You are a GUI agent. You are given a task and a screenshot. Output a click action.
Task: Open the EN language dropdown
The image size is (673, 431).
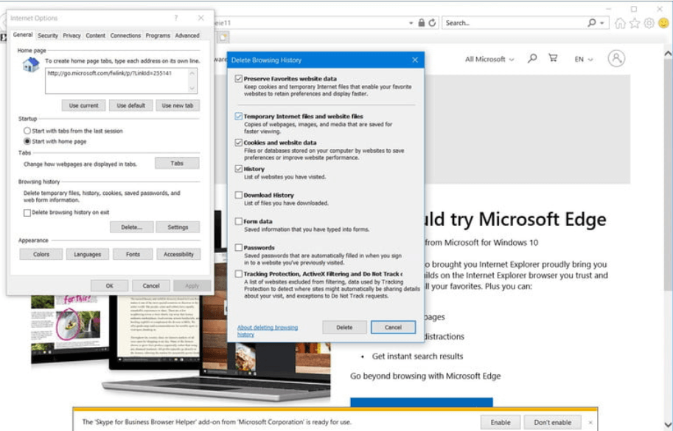click(584, 59)
